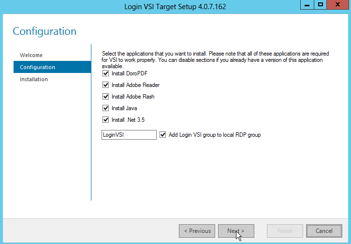
Task: Click the Configuration page heading
Action: pyautogui.click(x=44, y=31)
